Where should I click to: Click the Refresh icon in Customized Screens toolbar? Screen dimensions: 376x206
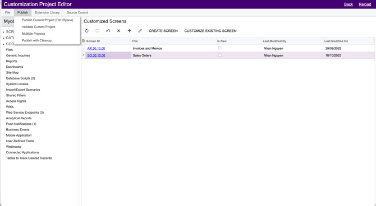coord(87,31)
